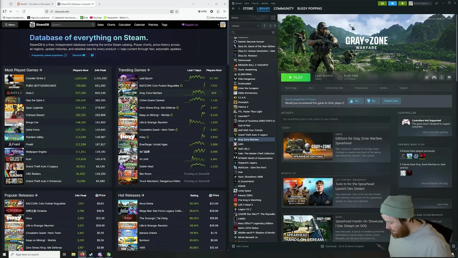Bookmark steamdb.info with star icon
Viewport: 458px width, 258px height.
177,11
